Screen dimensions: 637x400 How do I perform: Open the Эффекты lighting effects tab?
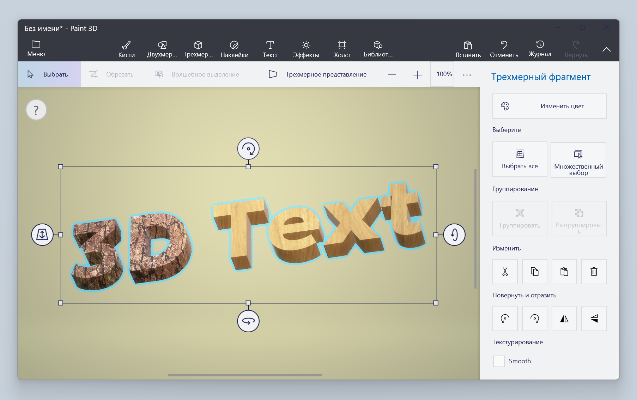pyautogui.click(x=306, y=49)
